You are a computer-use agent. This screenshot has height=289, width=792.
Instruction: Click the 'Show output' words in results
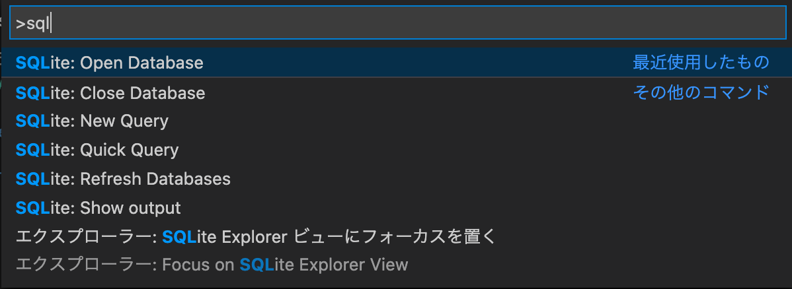tap(130, 208)
